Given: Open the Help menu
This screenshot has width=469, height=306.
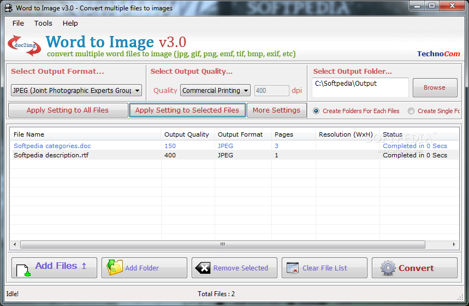Looking at the screenshot, I should 70,23.
